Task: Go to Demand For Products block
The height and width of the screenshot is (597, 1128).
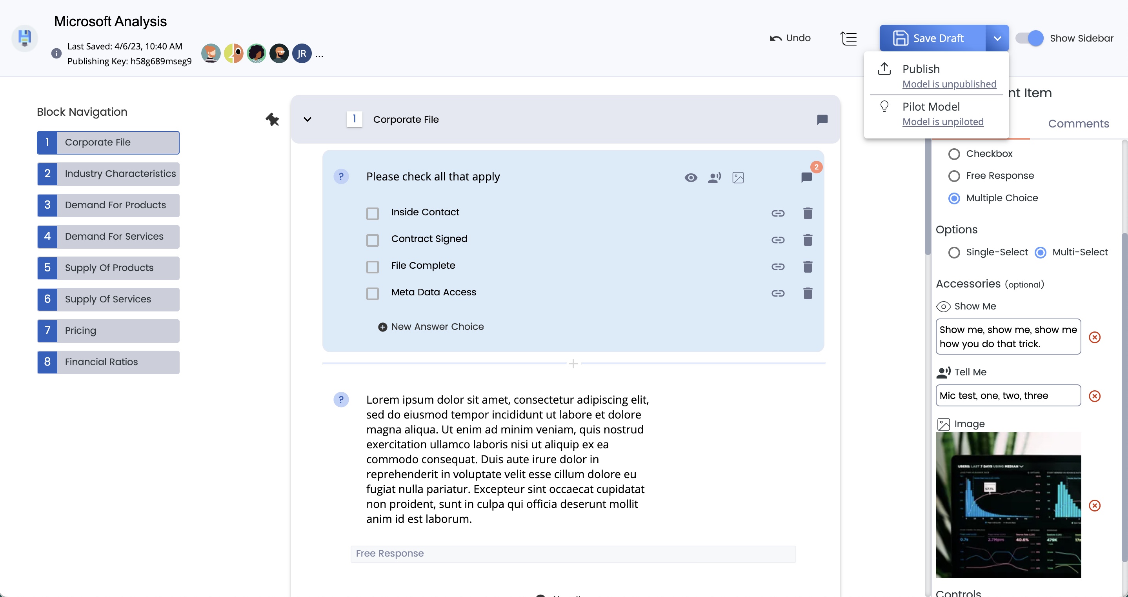Action: (108, 206)
